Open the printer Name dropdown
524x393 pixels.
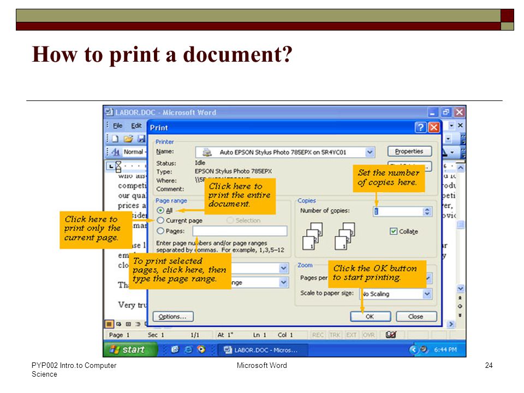370,152
